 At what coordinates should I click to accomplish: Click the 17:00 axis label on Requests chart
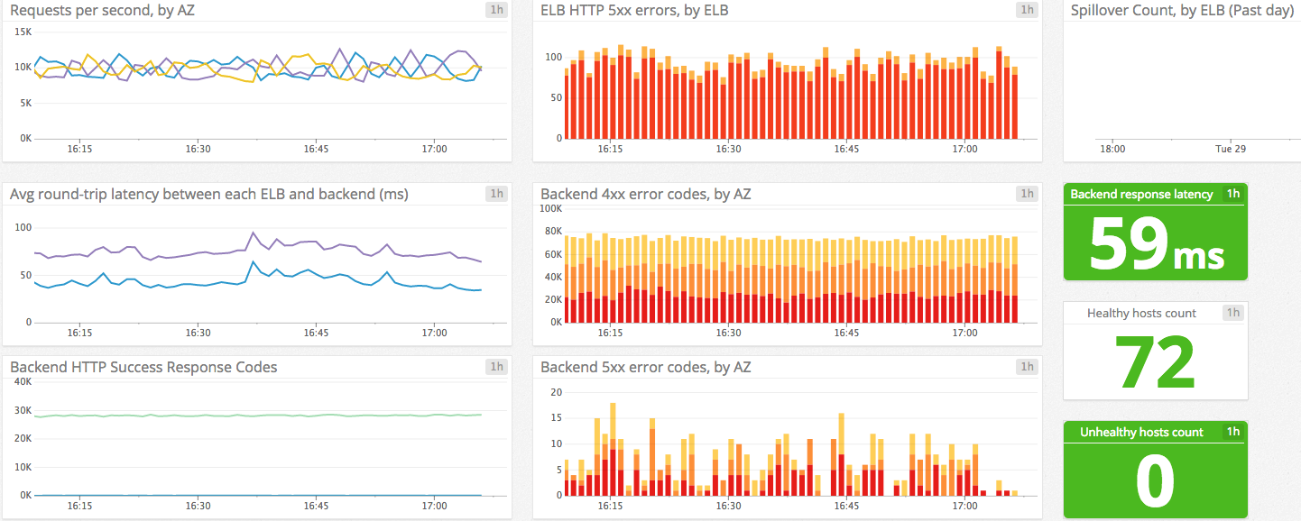pyautogui.click(x=435, y=149)
